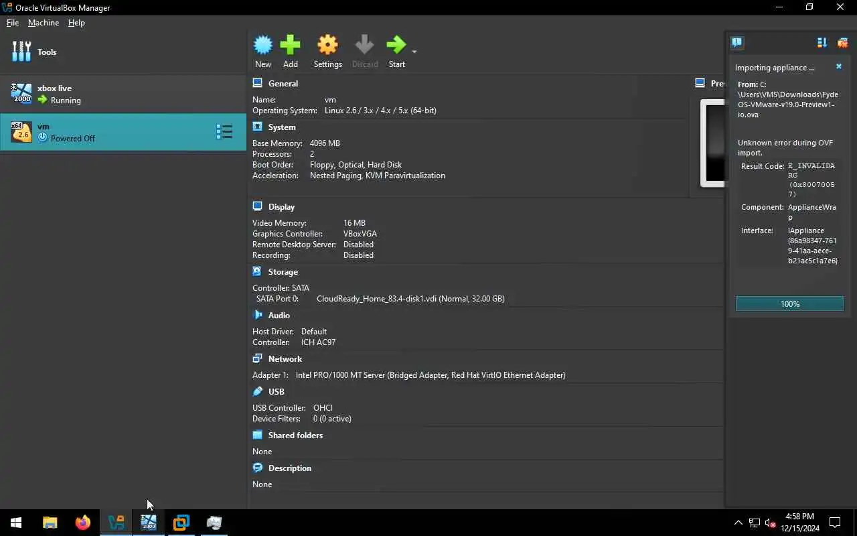Viewport: 857px width, 536px height.
Task: Click the Preview section monitor icon
Action: (x=700, y=83)
